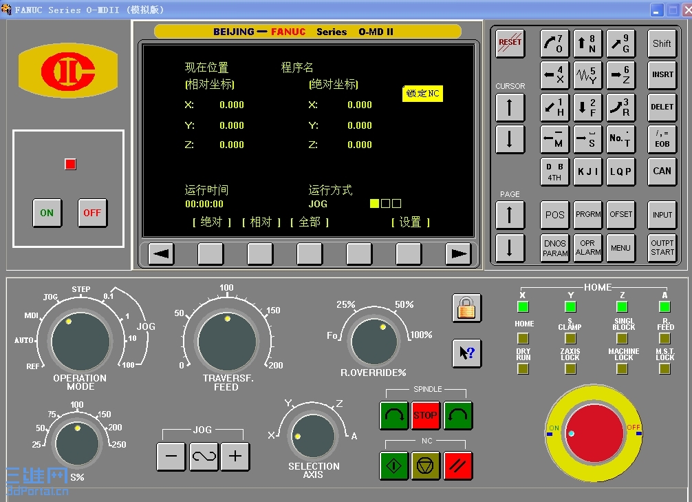692x502 pixels.
Task: Click the S keypad key
Action: click(587, 139)
